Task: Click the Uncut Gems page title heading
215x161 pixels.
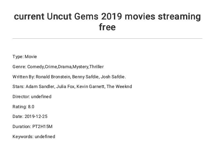Action: coord(107,22)
